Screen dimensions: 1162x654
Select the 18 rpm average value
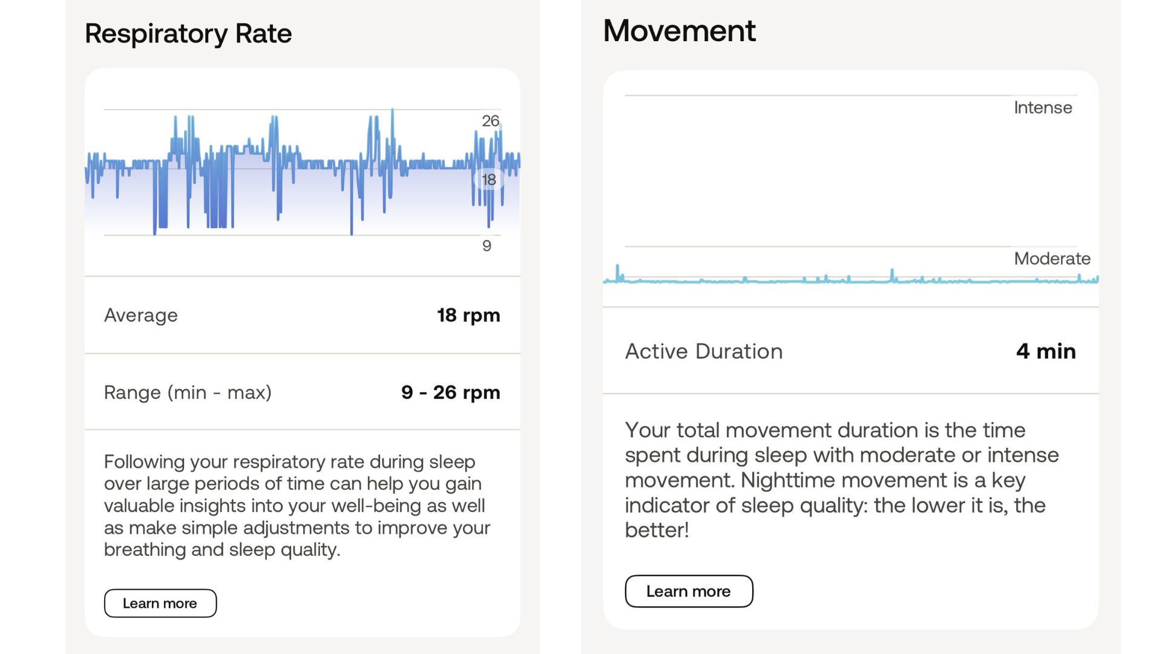(x=468, y=315)
